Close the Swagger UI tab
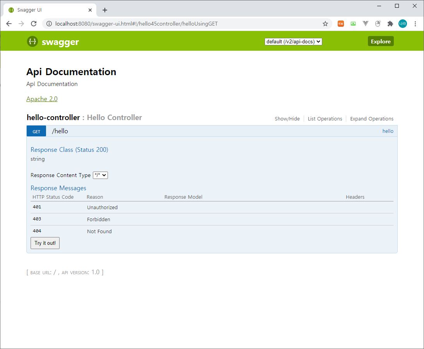Image resolution: width=424 pixels, height=349 pixels. tap(90, 10)
